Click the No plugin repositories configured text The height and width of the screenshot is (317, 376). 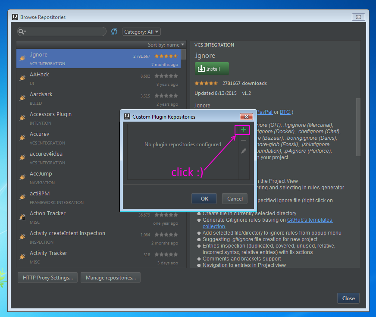click(x=183, y=144)
